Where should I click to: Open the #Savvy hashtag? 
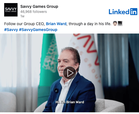click(11, 30)
